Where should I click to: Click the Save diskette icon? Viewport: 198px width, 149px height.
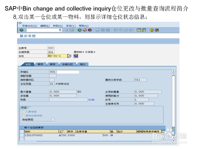click(72, 30)
